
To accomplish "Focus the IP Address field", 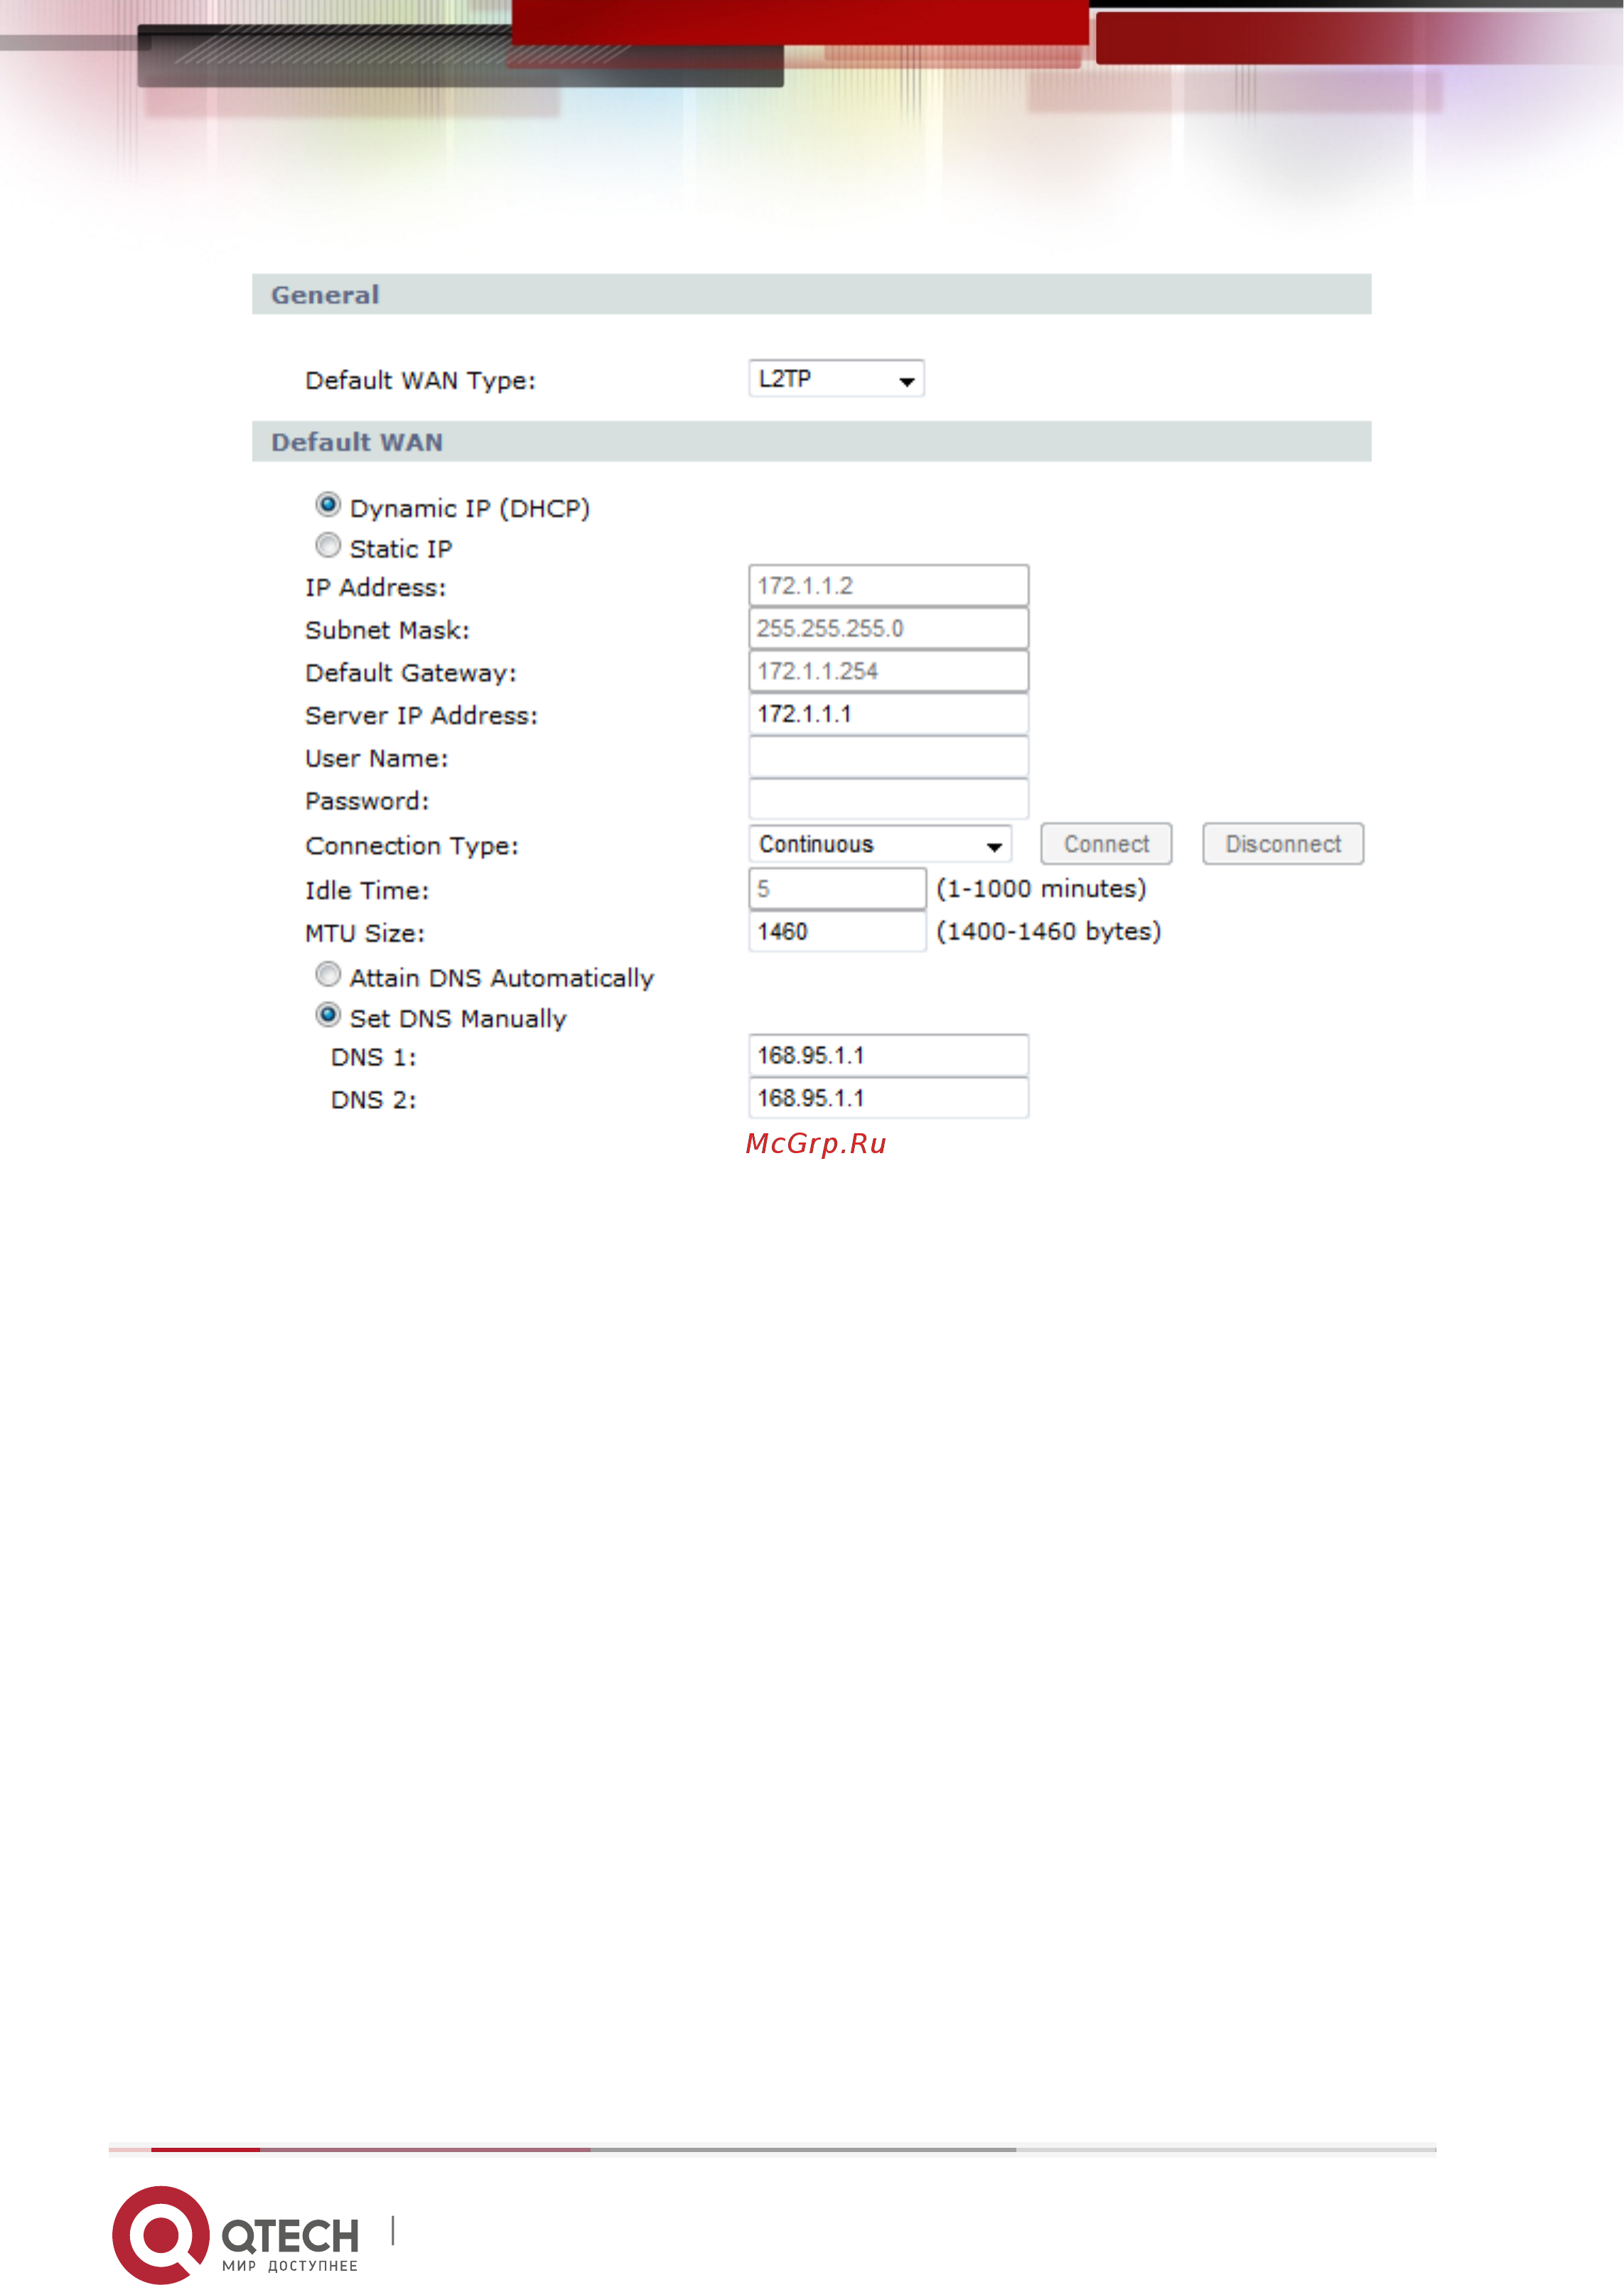I will [888, 585].
